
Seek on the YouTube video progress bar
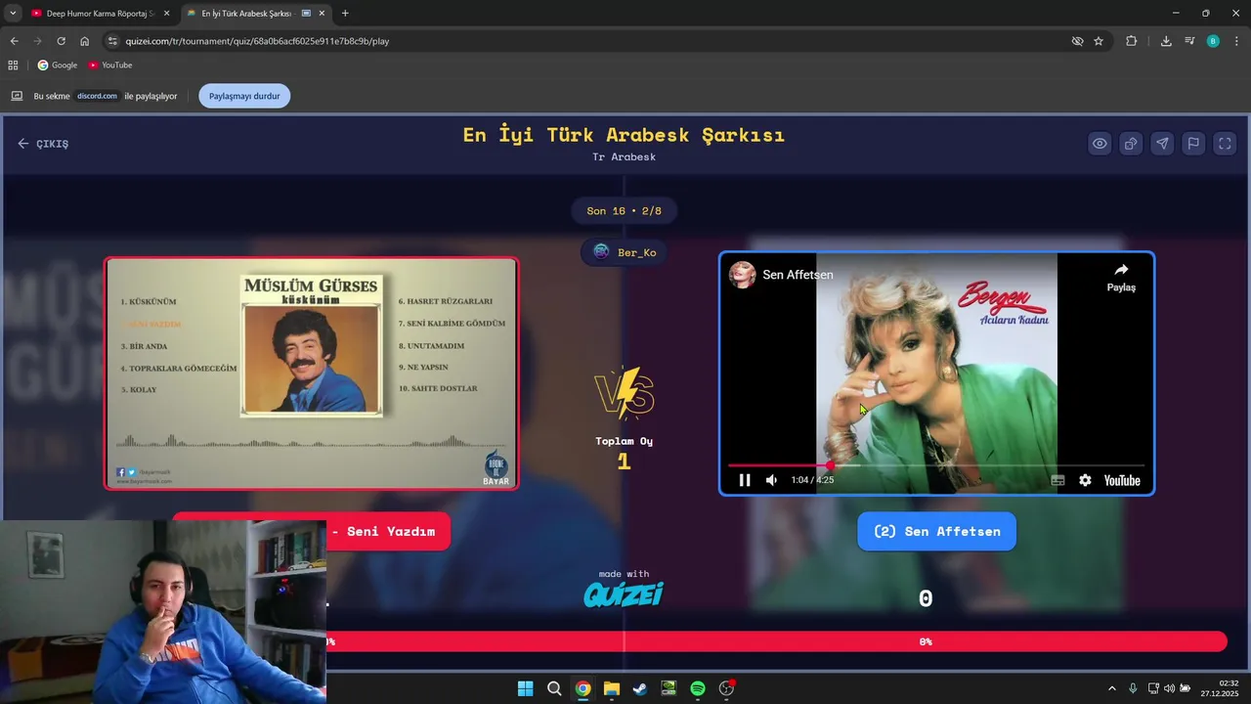coord(936,465)
